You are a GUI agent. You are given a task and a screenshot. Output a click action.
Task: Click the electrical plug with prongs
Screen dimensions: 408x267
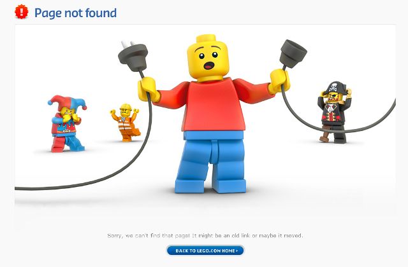click(133, 57)
